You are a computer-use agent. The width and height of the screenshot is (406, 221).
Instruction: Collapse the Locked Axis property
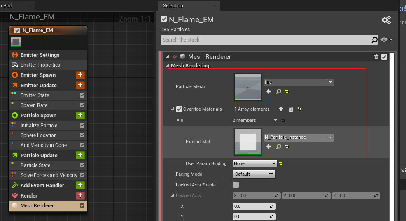172,195
